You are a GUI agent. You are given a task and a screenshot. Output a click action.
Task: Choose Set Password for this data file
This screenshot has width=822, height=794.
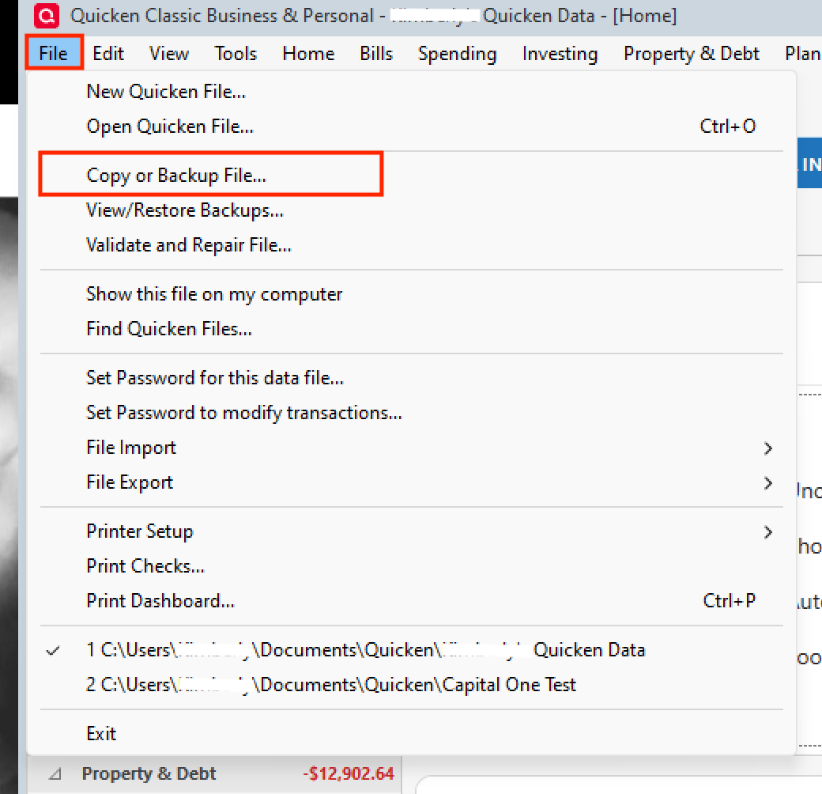(x=215, y=378)
